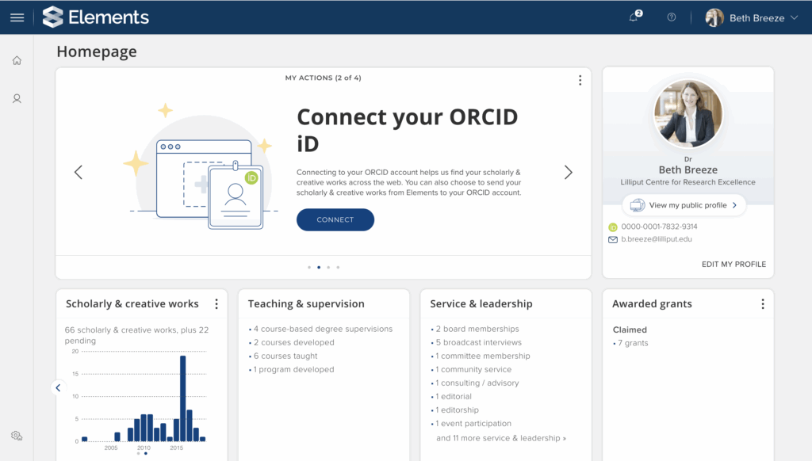Select the second carousel pagination dot
Screen dimensions: 812x461
coord(318,268)
